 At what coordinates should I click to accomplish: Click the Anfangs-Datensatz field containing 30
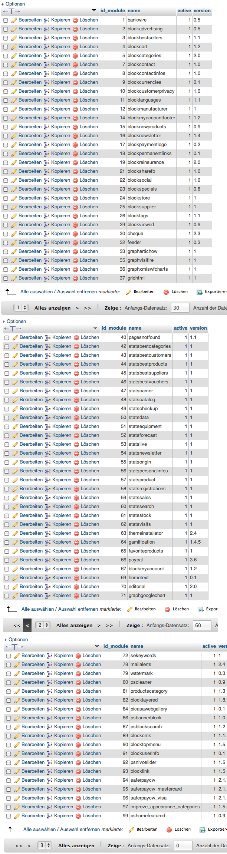point(180,308)
